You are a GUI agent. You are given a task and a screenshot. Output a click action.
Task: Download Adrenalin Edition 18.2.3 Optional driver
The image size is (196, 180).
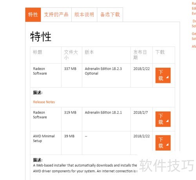click(x=163, y=76)
